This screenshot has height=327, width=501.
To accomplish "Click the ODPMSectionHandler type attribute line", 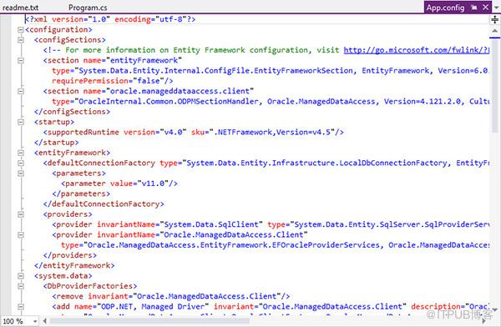I will [x=271, y=101].
